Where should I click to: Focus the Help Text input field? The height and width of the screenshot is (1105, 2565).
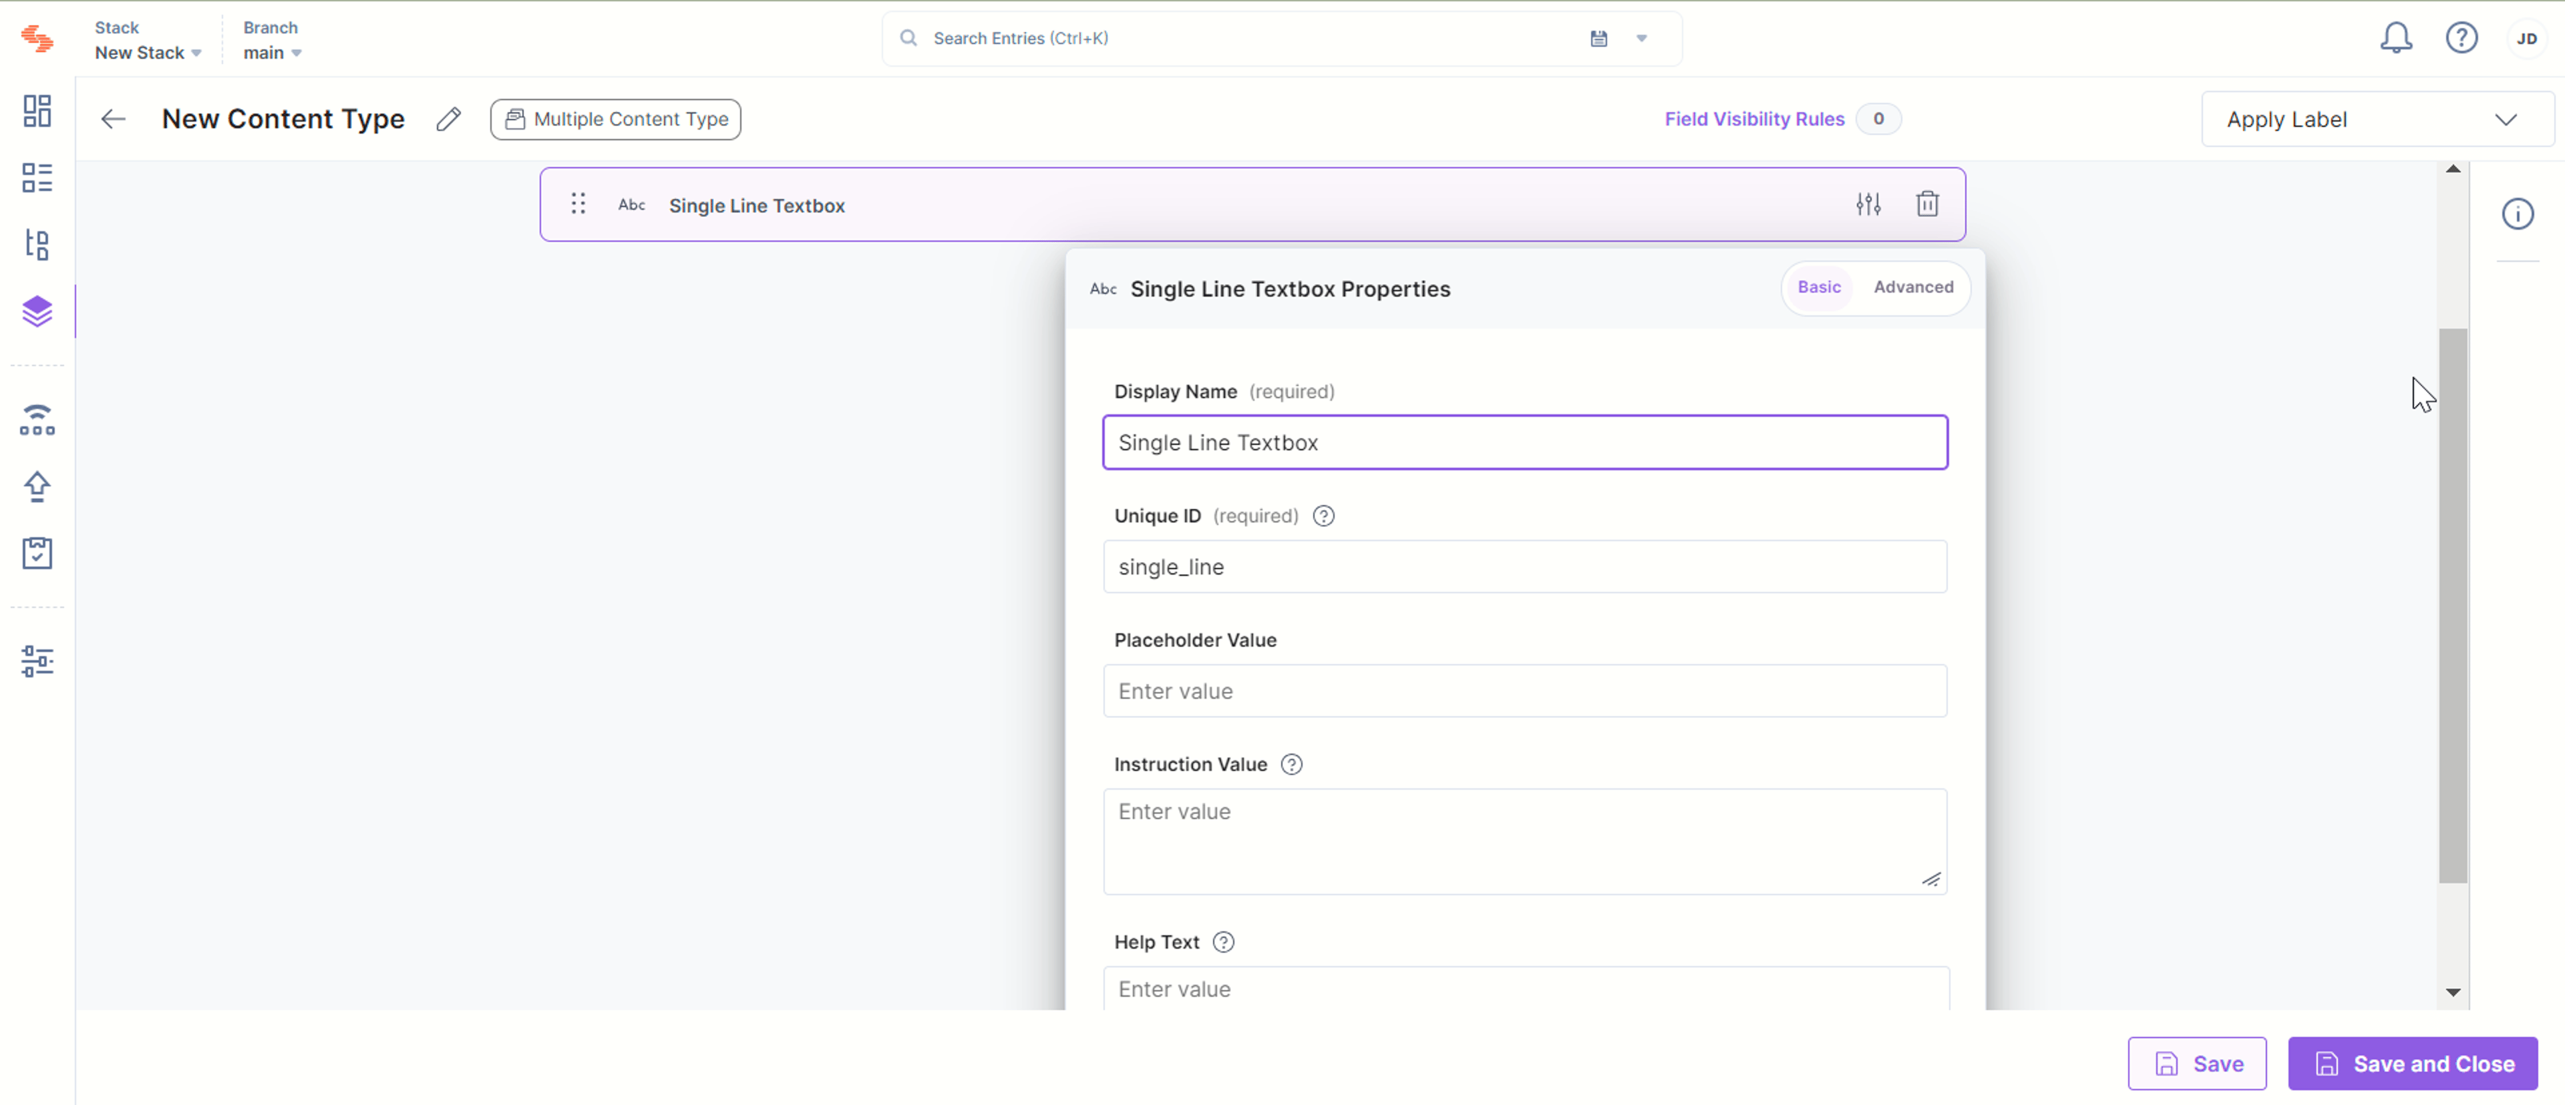(x=1524, y=989)
